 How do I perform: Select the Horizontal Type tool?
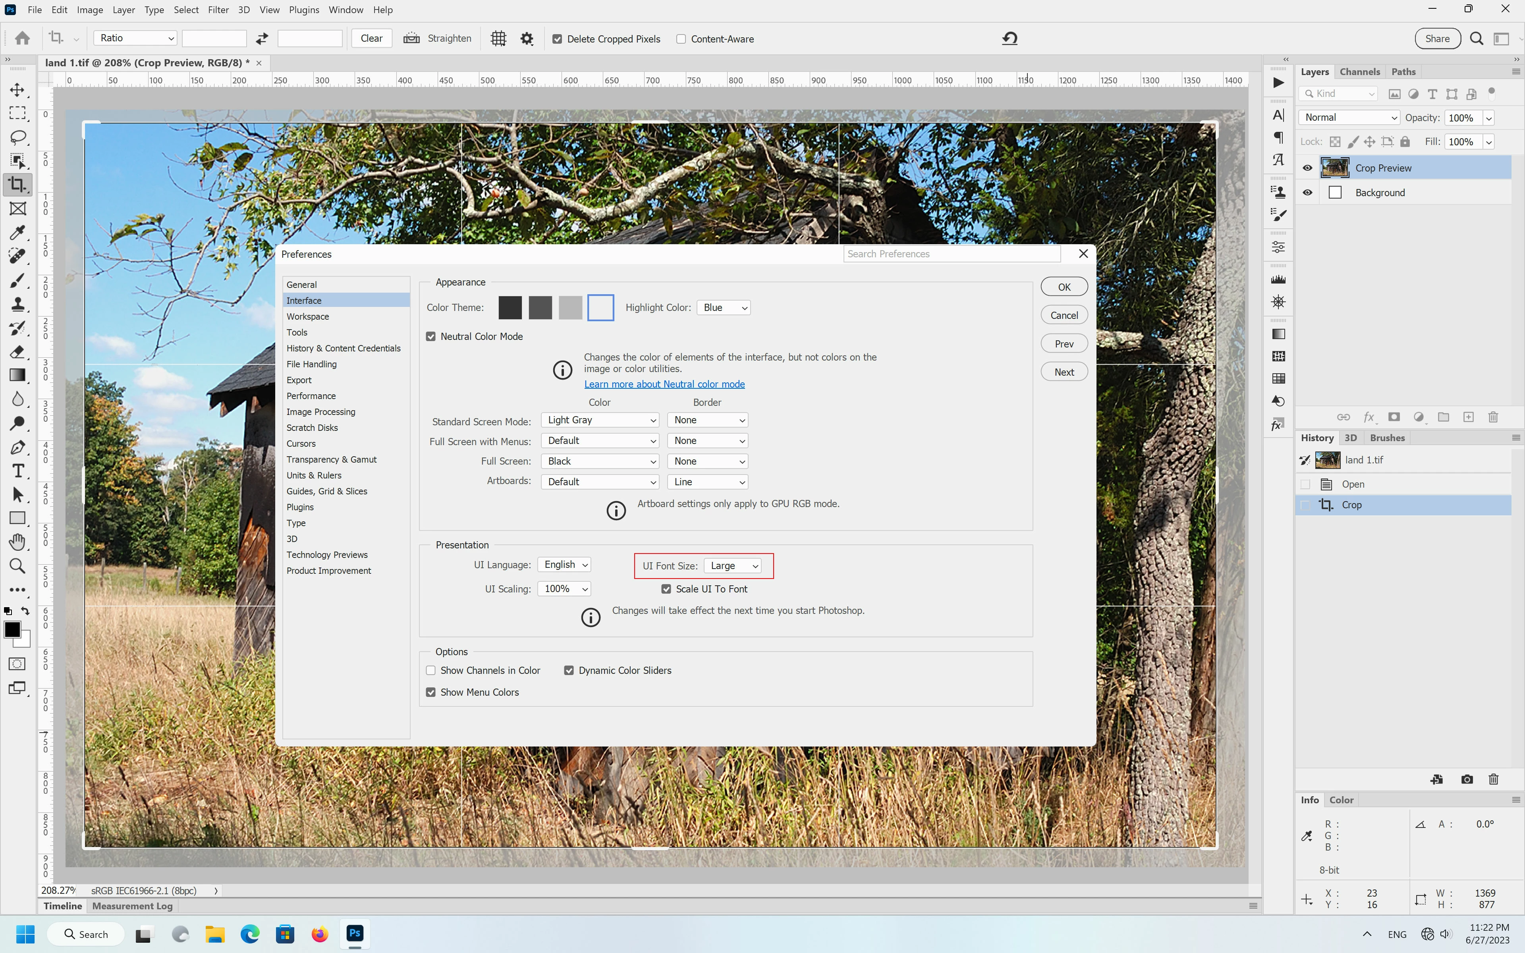[17, 471]
